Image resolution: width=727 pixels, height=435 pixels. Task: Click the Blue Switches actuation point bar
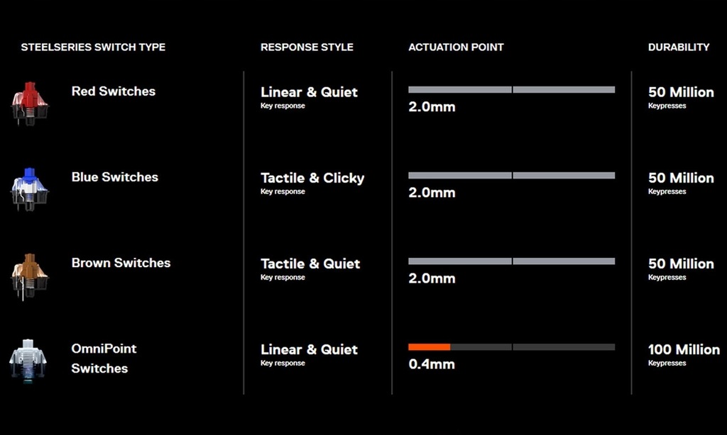[512, 176]
